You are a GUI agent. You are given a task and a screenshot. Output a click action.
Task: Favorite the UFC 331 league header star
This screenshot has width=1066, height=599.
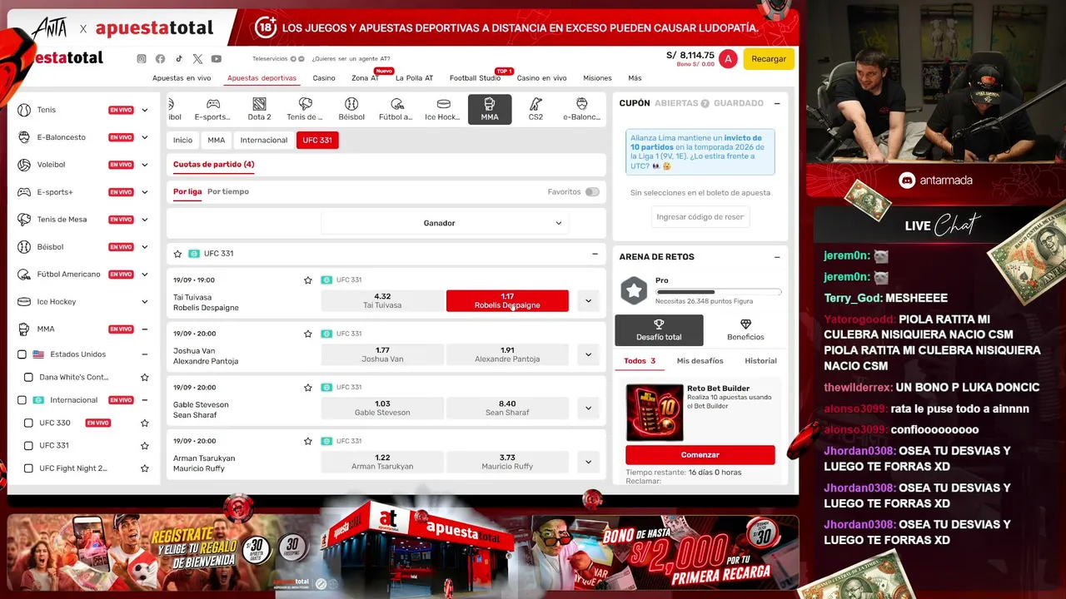pos(177,254)
